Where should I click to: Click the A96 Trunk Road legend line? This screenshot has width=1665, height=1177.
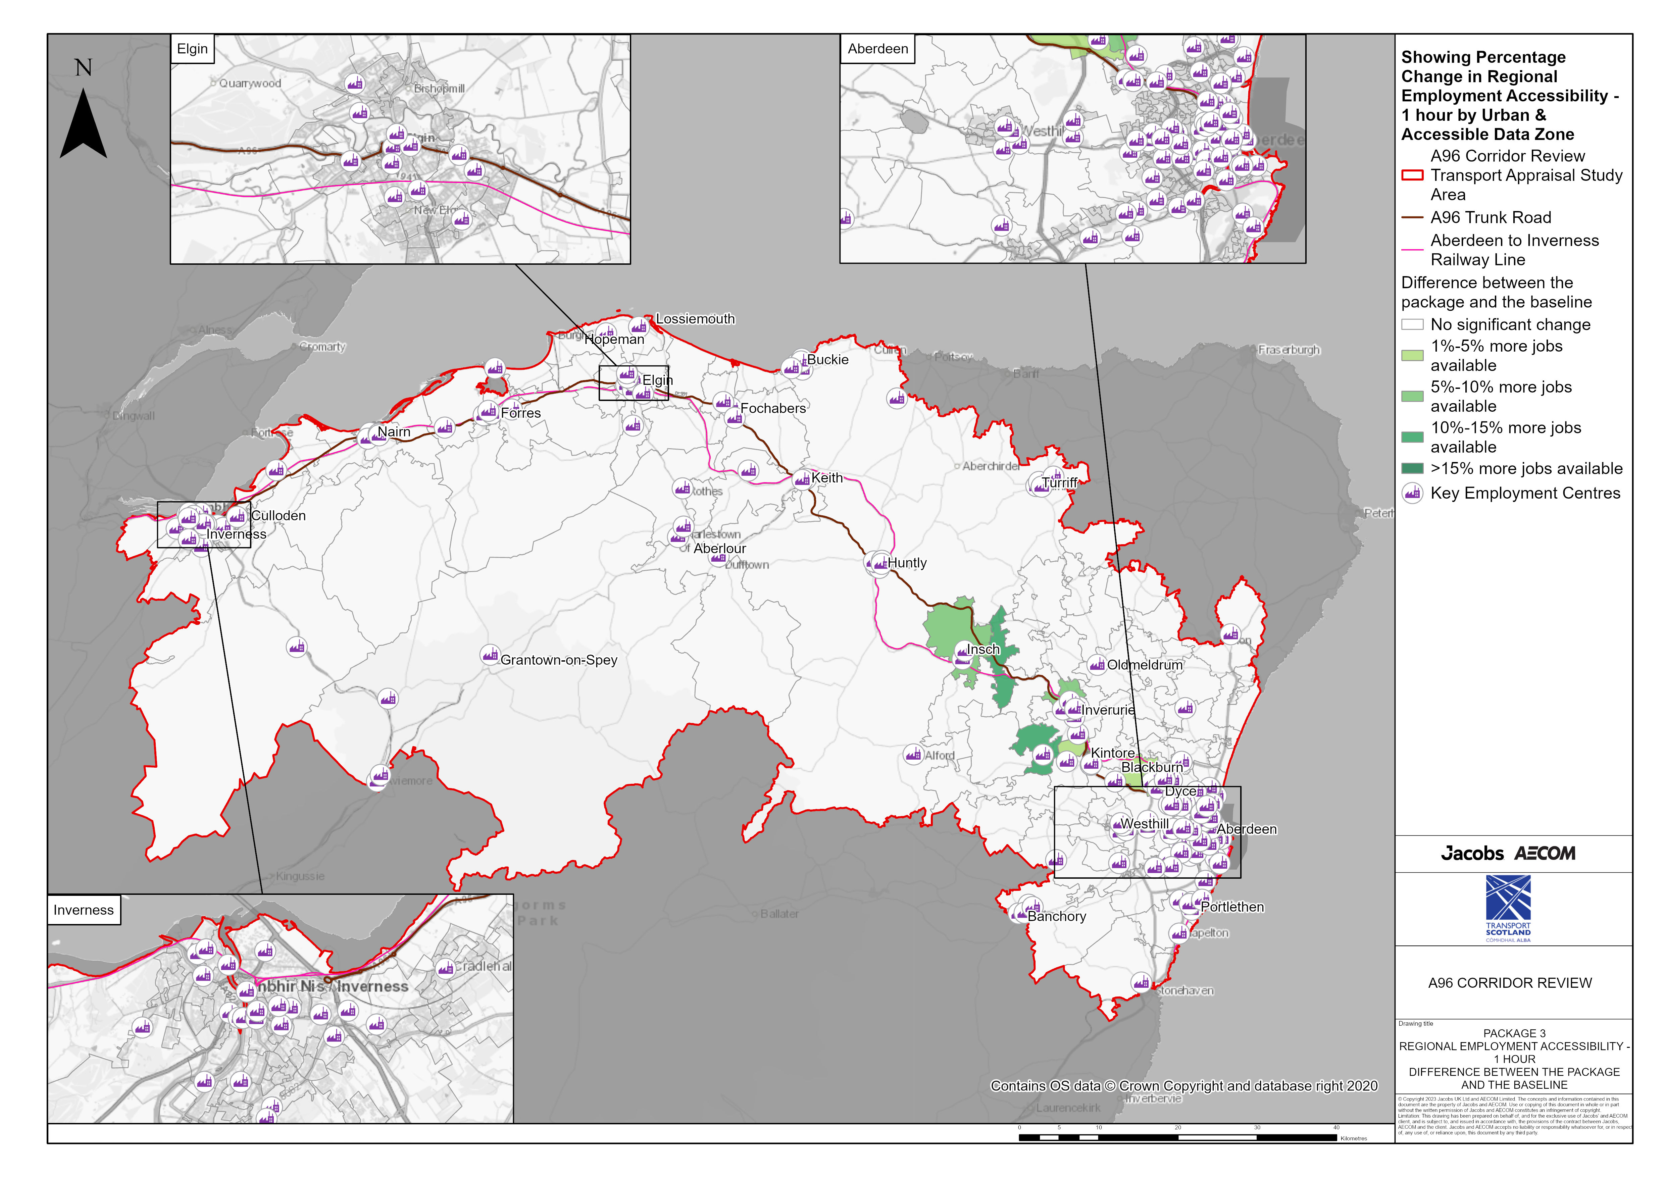pos(1412,217)
